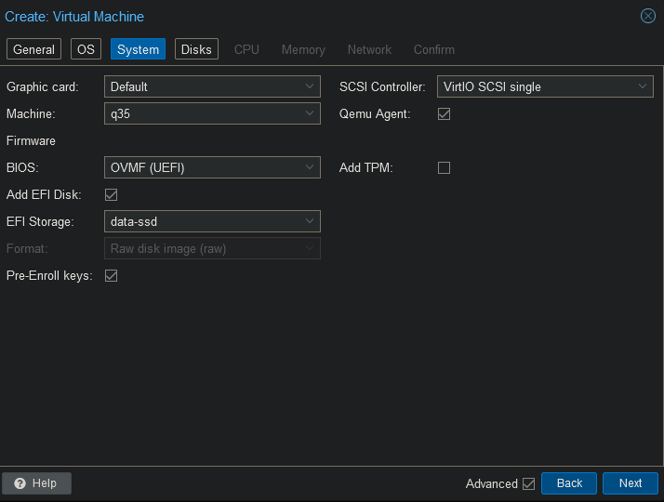The image size is (664, 502).
Task: Click inside the EFI Storage field
Action: tap(200, 221)
